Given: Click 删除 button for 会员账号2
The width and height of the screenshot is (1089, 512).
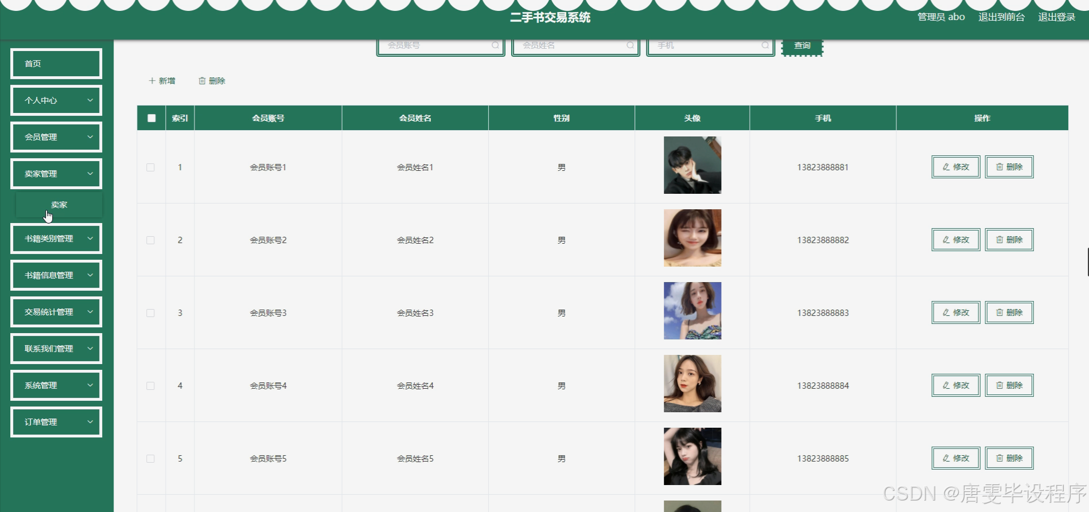Looking at the screenshot, I should tap(1009, 240).
